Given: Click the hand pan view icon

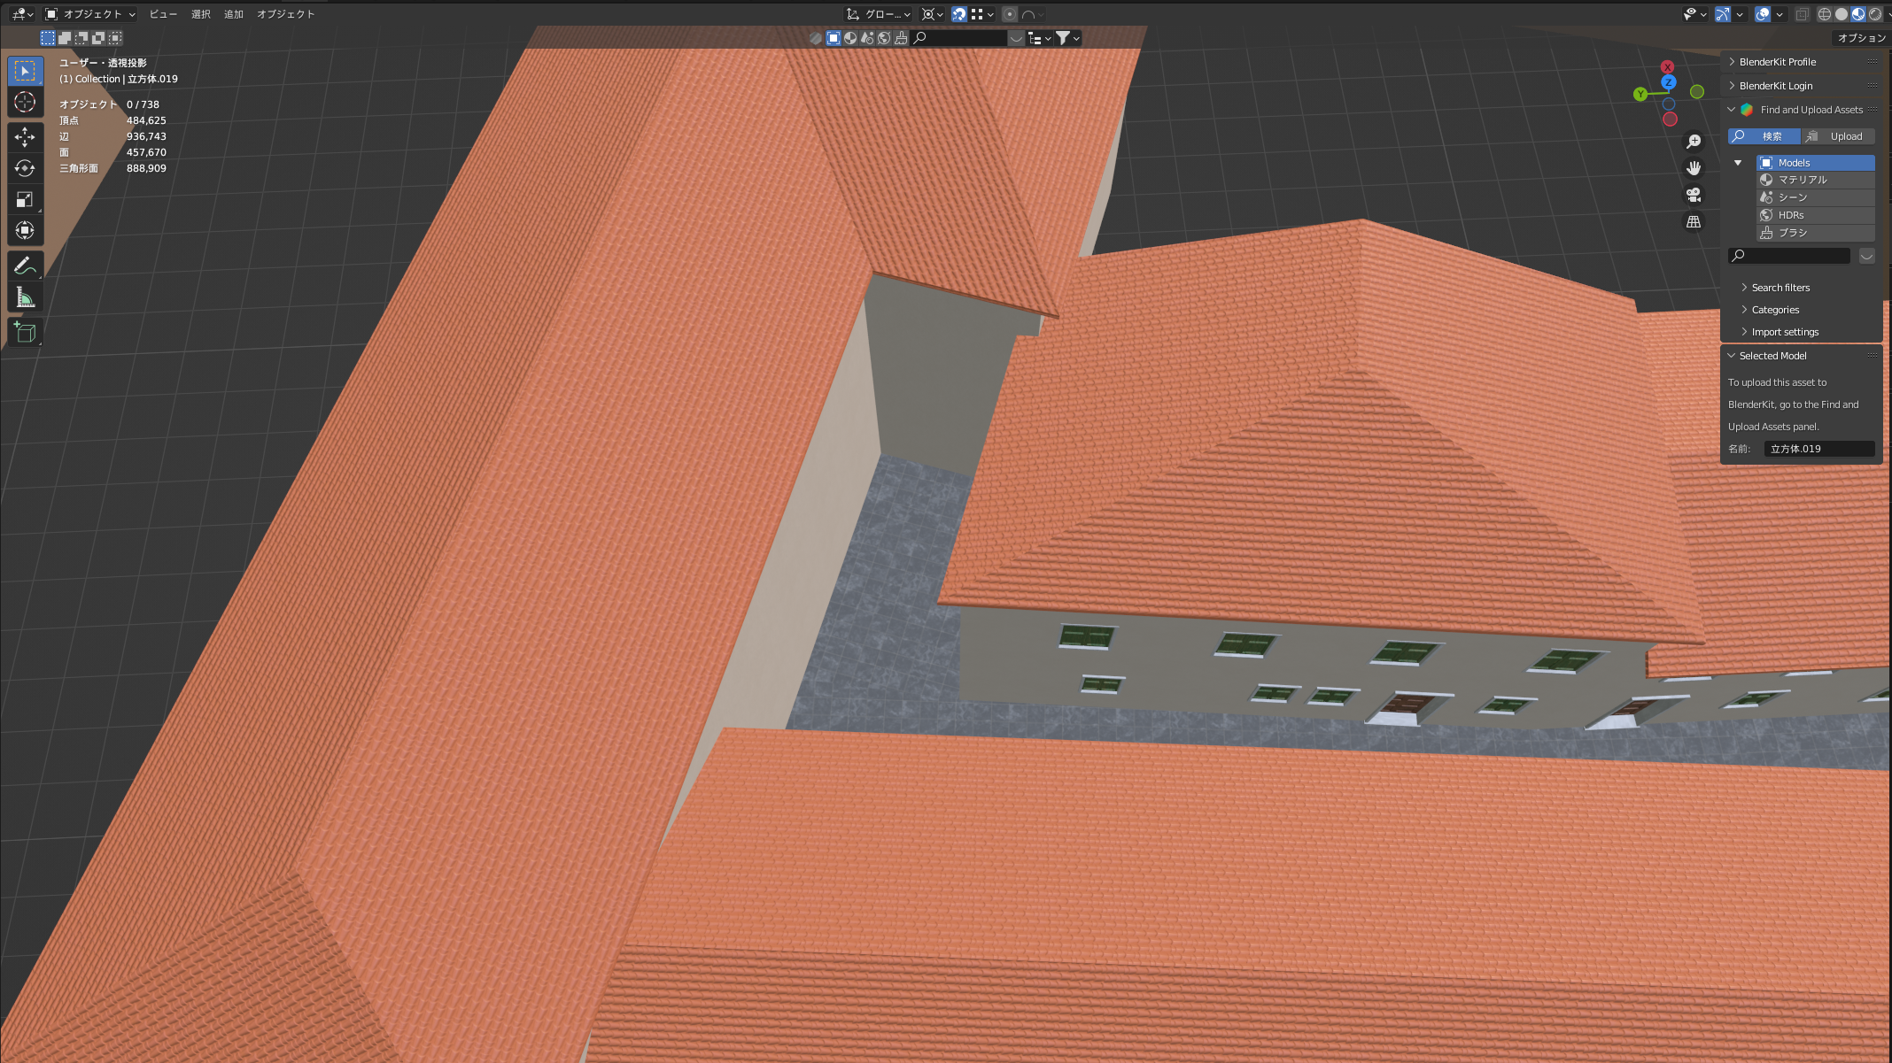Looking at the screenshot, I should point(1694,168).
